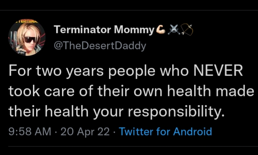Click the capitalized word "NEVER"
This screenshot has width=258, height=155.
click(x=218, y=70)
